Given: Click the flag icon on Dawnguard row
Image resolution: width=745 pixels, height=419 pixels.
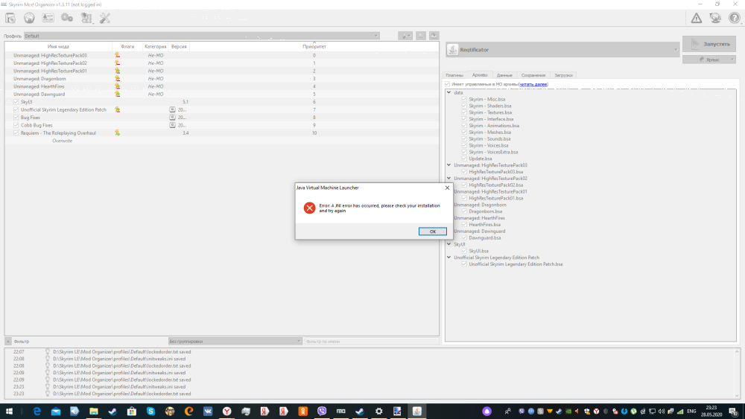Looking at the screenshot, I should 118,94.
